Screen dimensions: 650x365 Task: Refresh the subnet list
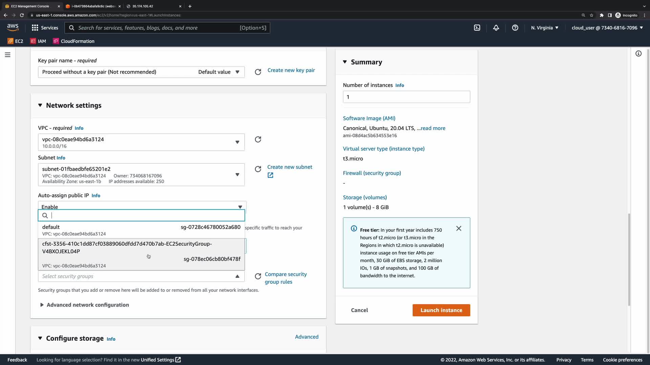click(258, 169)
